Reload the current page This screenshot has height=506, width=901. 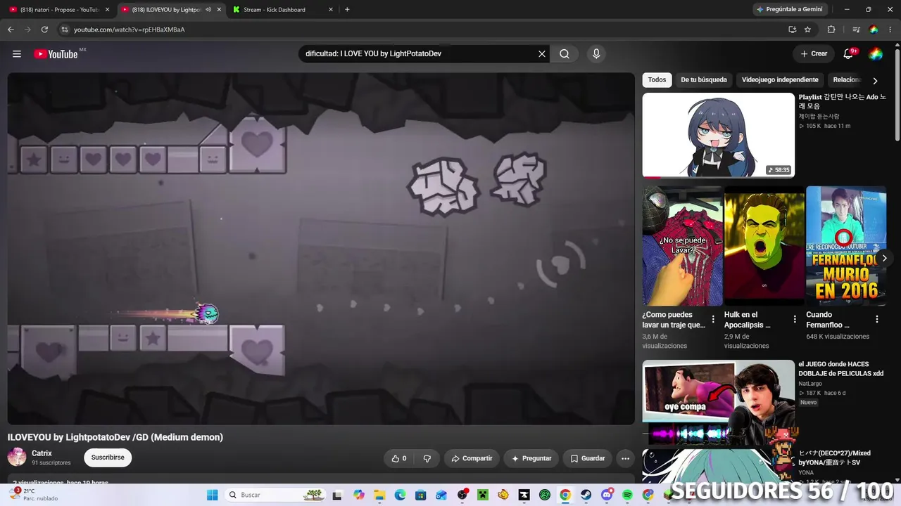[44, 30]
